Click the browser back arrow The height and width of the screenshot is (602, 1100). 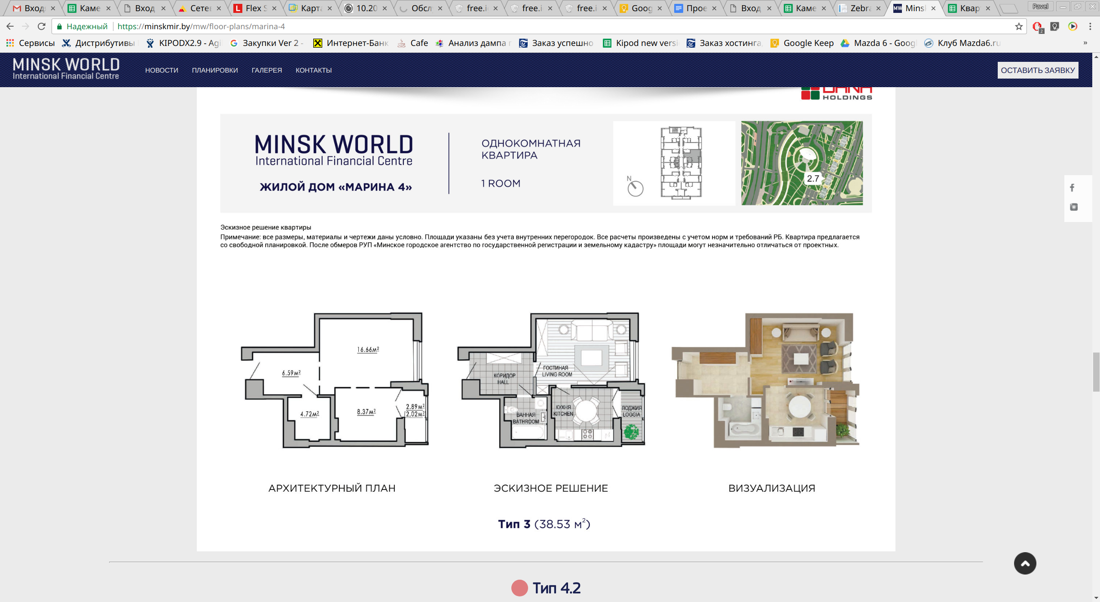click(10, 26)
